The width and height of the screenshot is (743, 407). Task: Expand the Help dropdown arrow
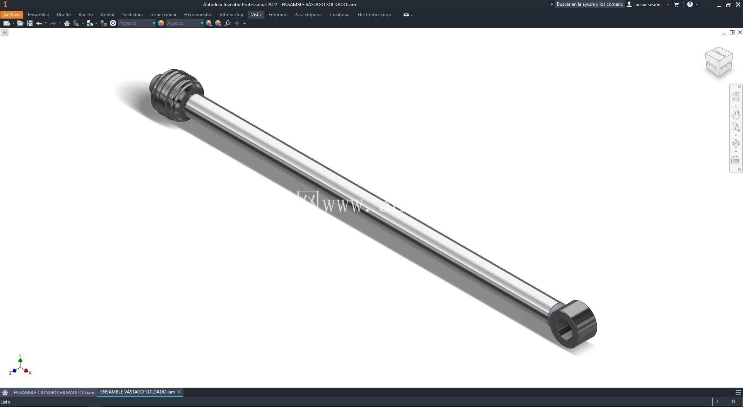coord(697,4)
